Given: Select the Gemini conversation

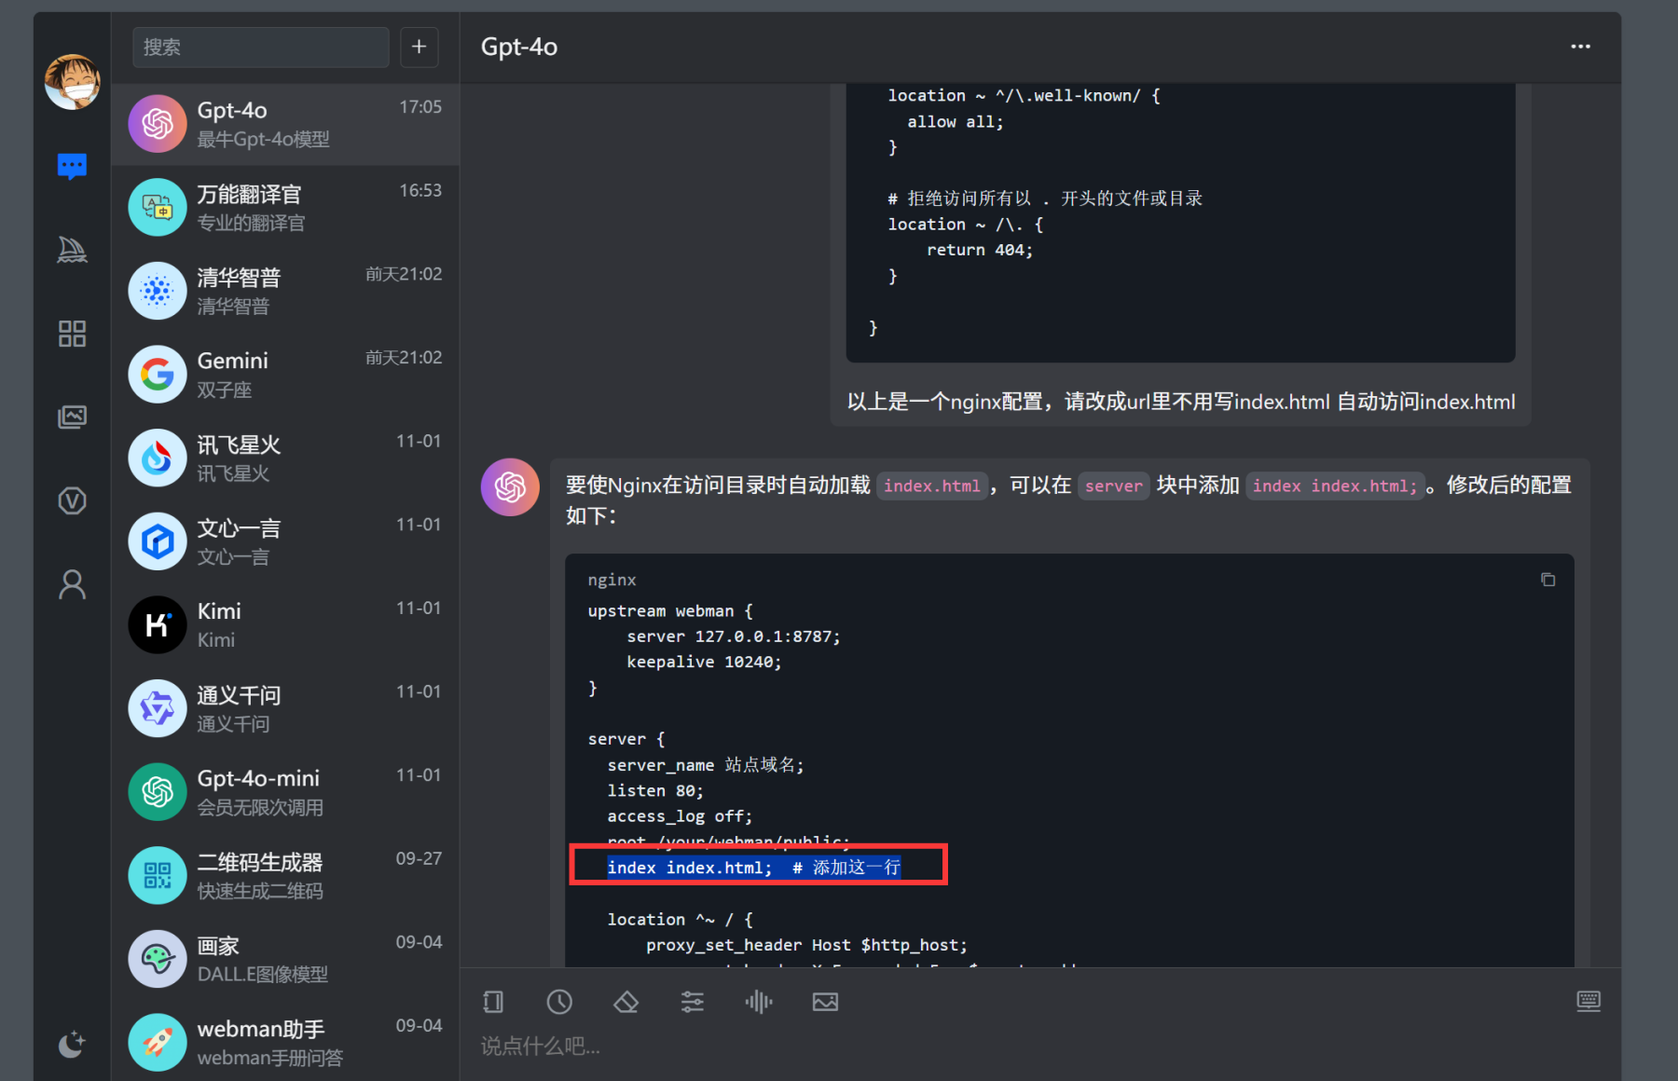Looking at the screenshot, I should point(285,374).
